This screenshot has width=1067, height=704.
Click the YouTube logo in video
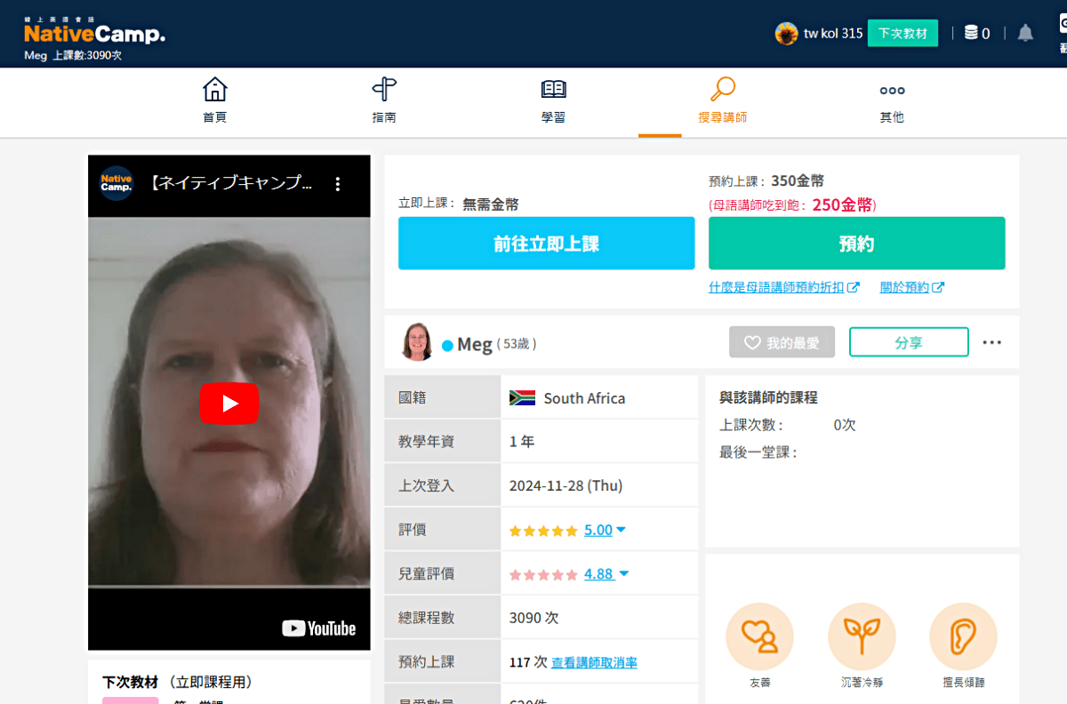319,628
